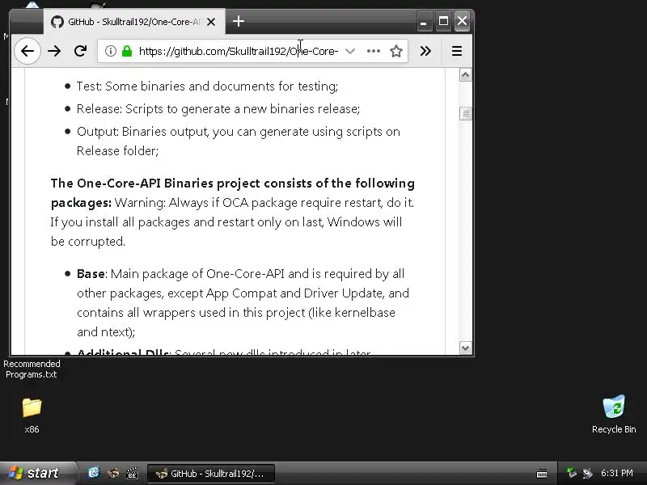Click the green tray icon left of network
Image resolution: width=647 pixels, height=485 pixels.
coord(571,473)
